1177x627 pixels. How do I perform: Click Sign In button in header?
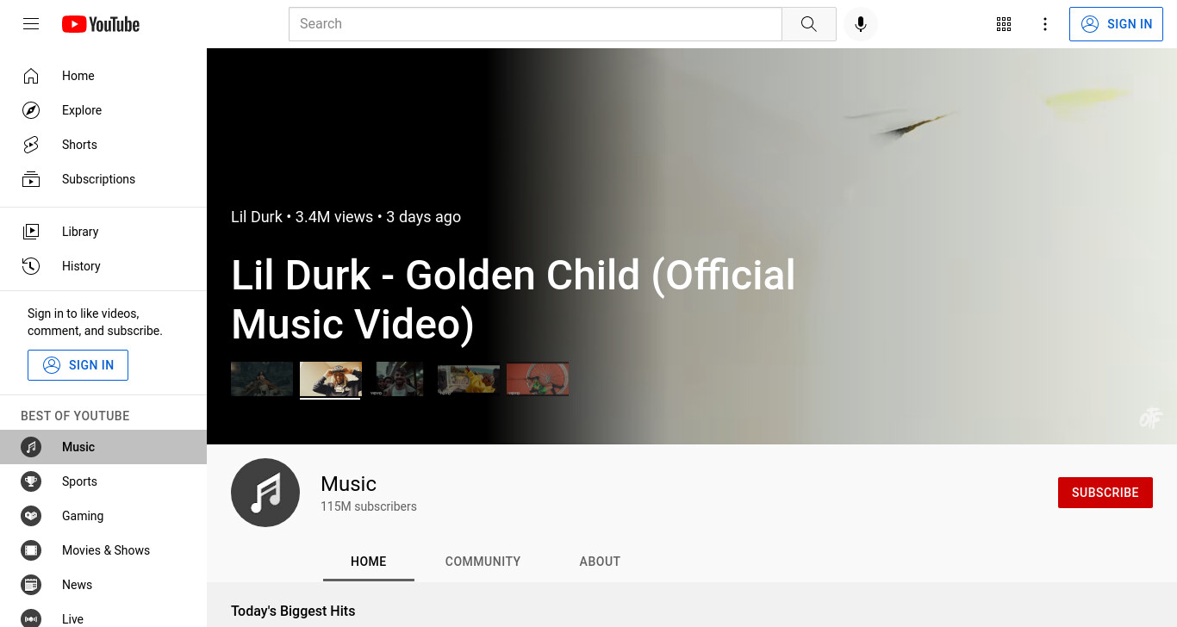coord(1116,24)
